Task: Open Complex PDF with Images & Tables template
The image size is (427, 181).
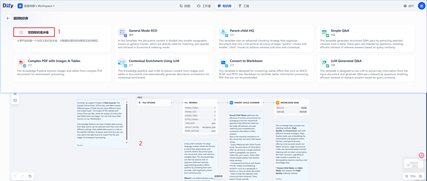Action: pyautogui.click(x=21, y=63)
